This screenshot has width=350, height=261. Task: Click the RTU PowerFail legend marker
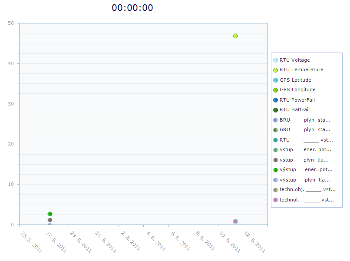pyautogui.click(x=275, y=100)
